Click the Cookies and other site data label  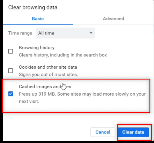tap(48, 67)
